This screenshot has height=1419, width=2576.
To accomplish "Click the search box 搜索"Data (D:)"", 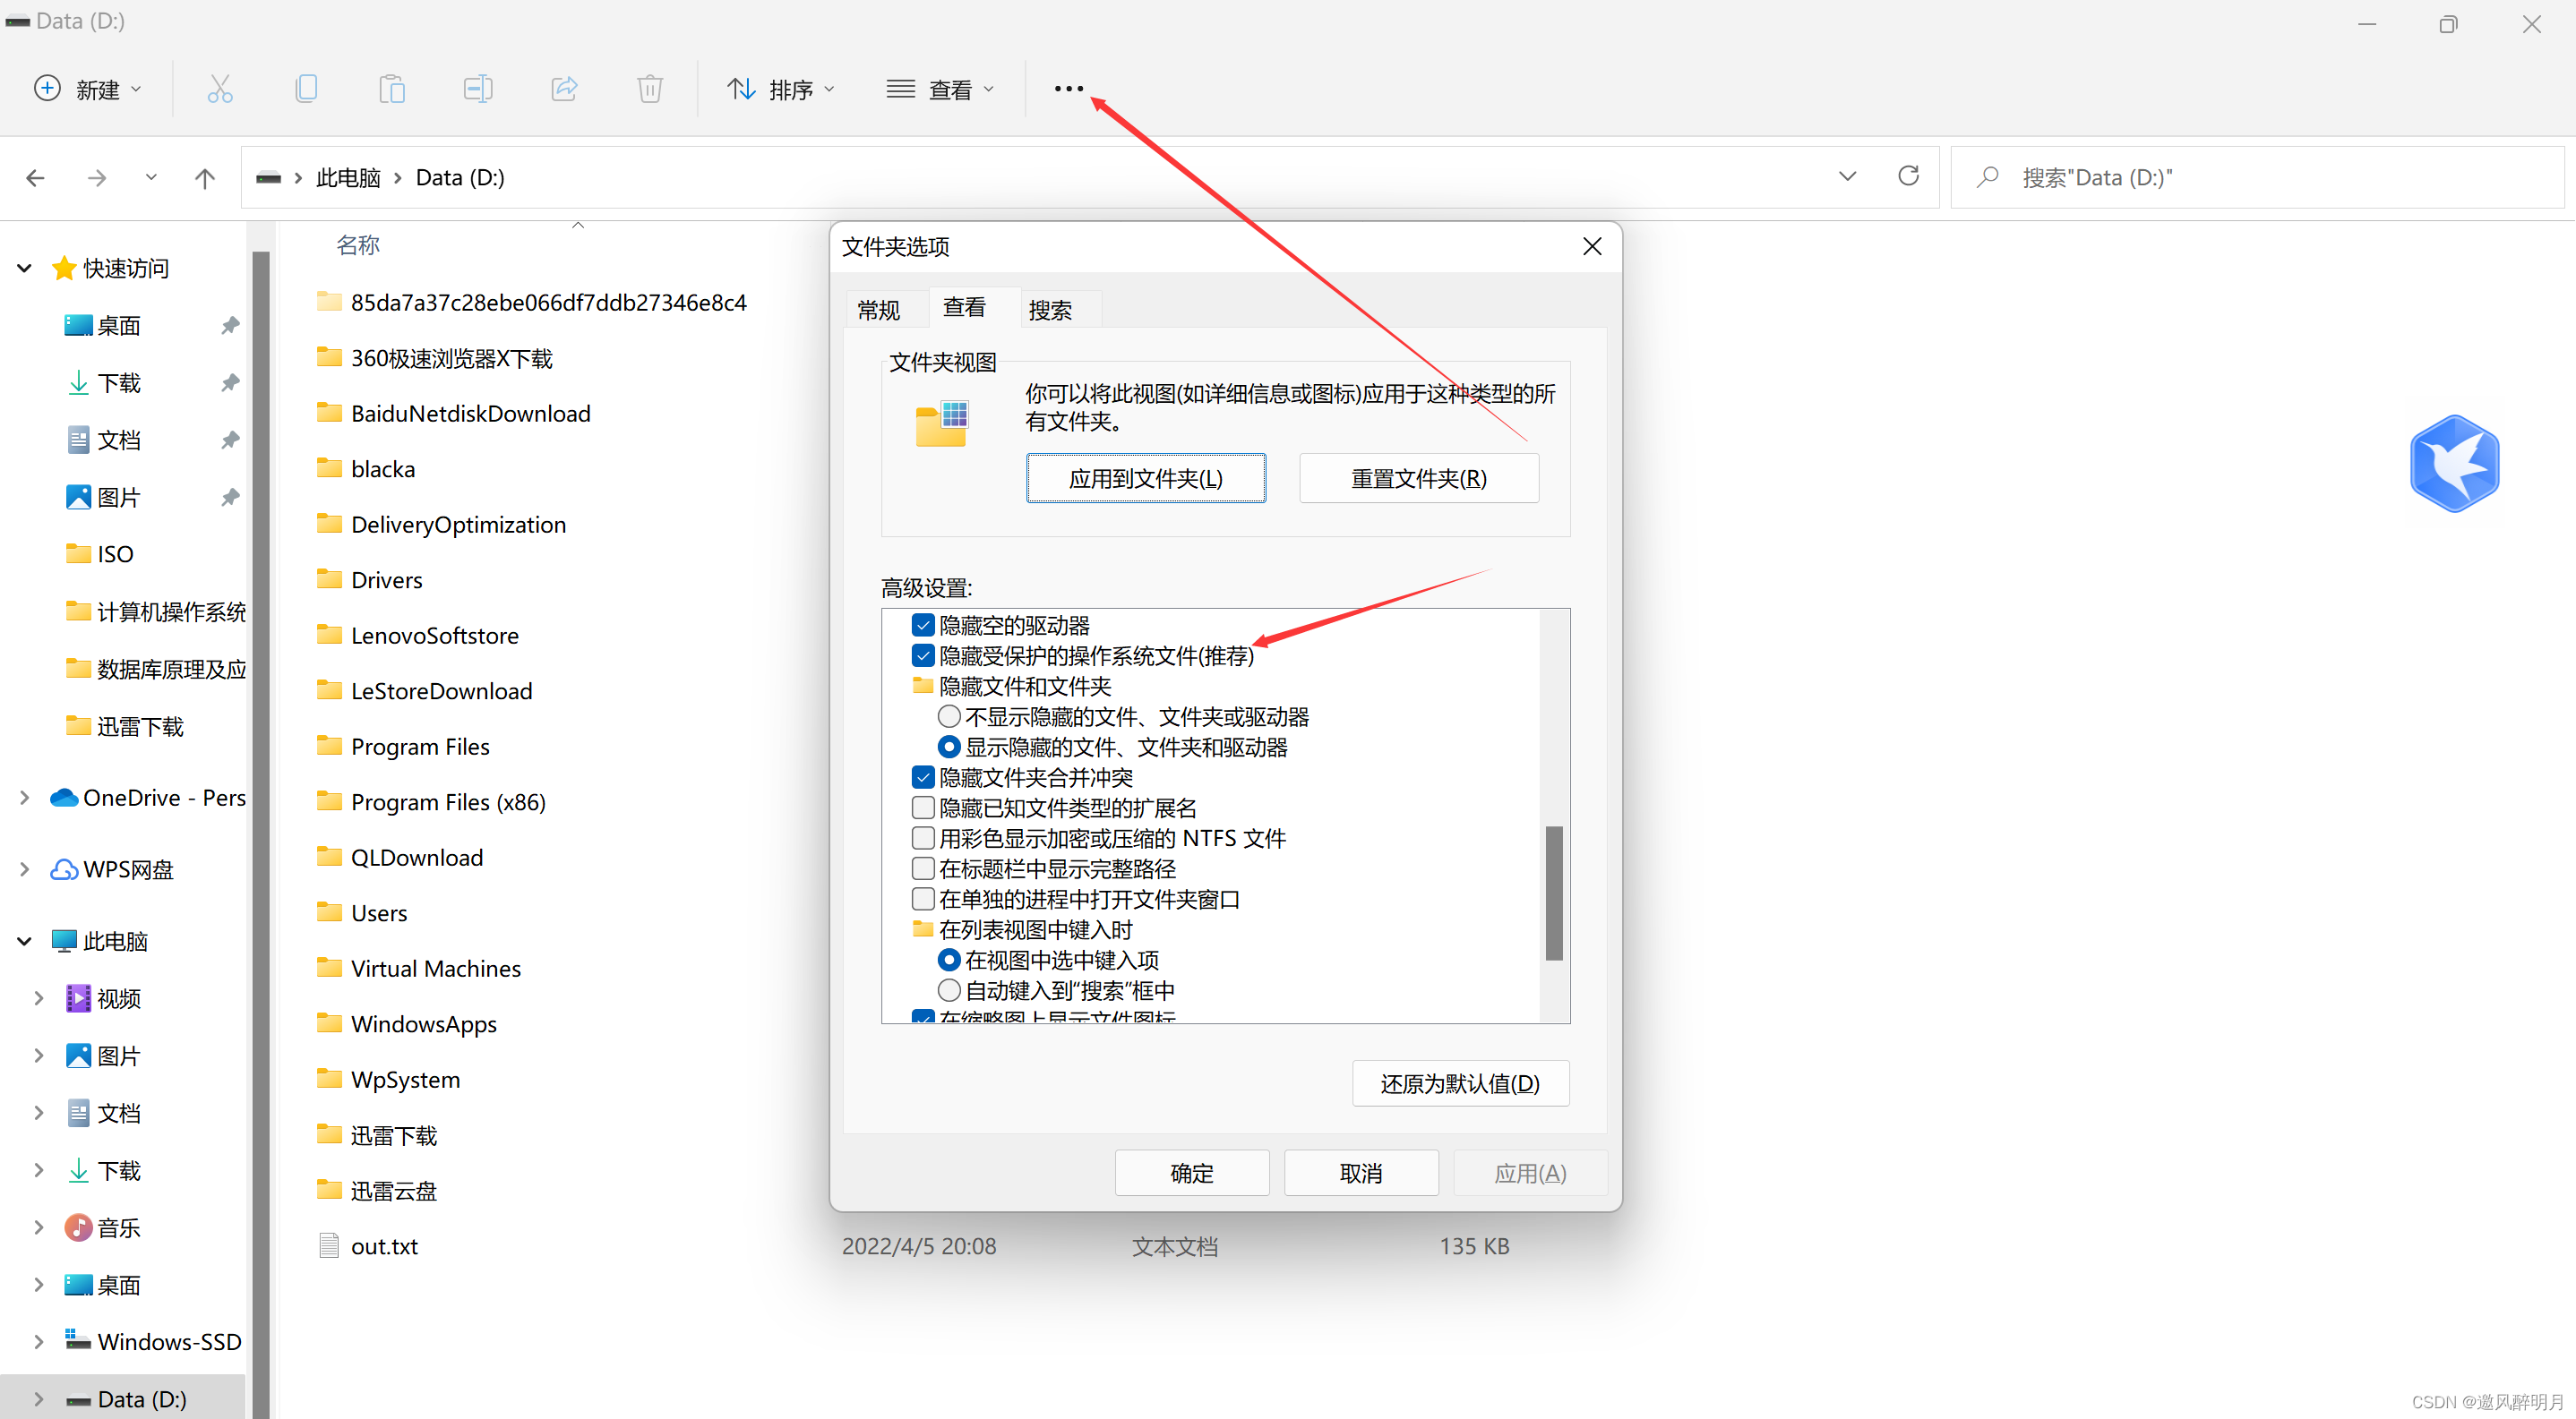I will pyautogui.click(x=2200, y=177).
